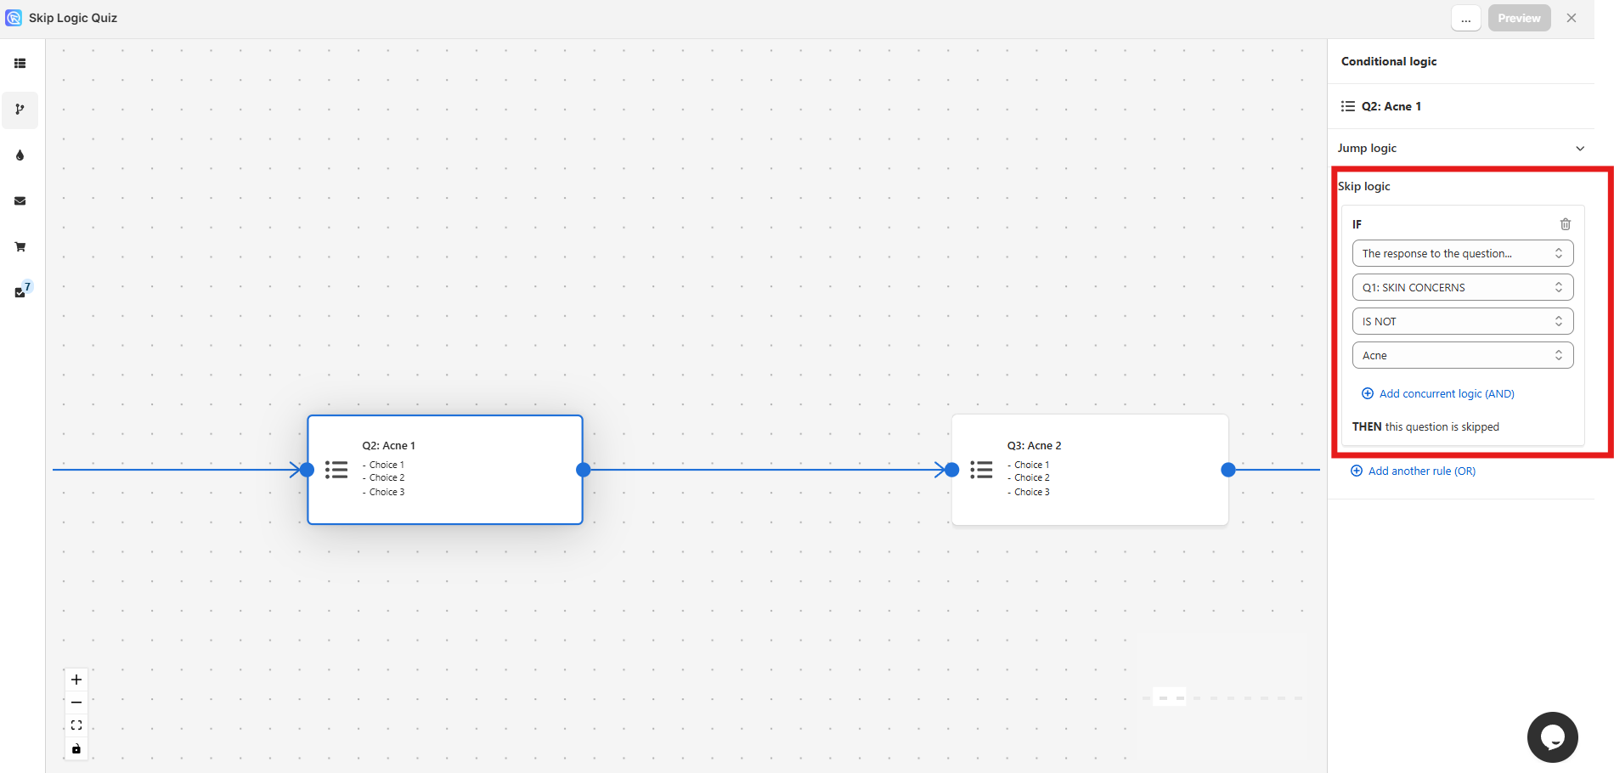Click Choice 2 in Q2: Acne 1 node
This screenshot has width=1614, height=773.
(387, 477)
